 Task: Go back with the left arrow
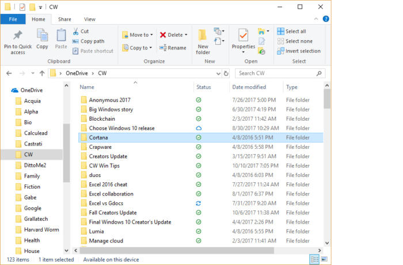[x=9, y=74]
